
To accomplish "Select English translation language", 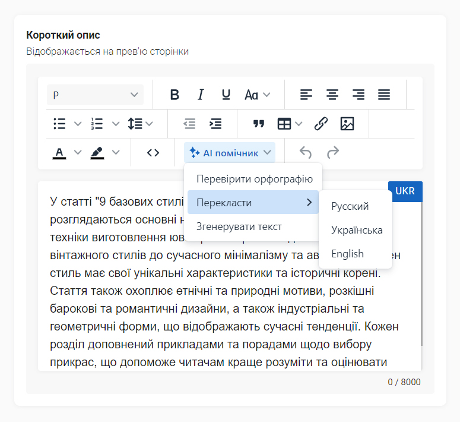I will [x=356, y=254].
